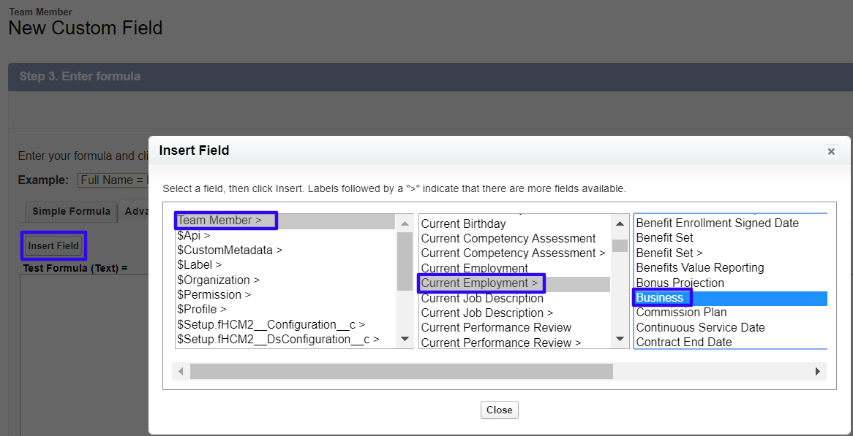Select Current Birthday in second column
Viewport: 853px width, 436px height.
click(x=463, y=223)
